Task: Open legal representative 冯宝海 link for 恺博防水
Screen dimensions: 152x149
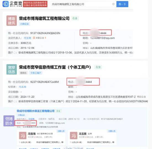Action: (x=31, y=119)
